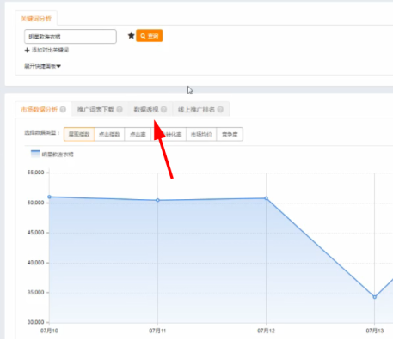
Task: Click the chart data point for 07月12
Action: [x=267, y=198]
